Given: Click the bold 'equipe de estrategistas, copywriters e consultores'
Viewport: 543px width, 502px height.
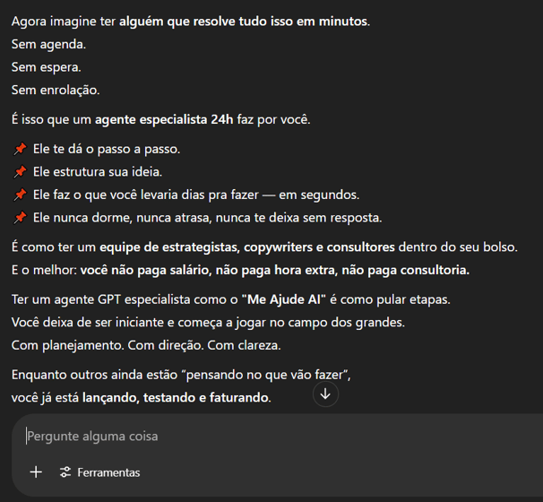Looking at the screenshot, I should tap(247, 247).
